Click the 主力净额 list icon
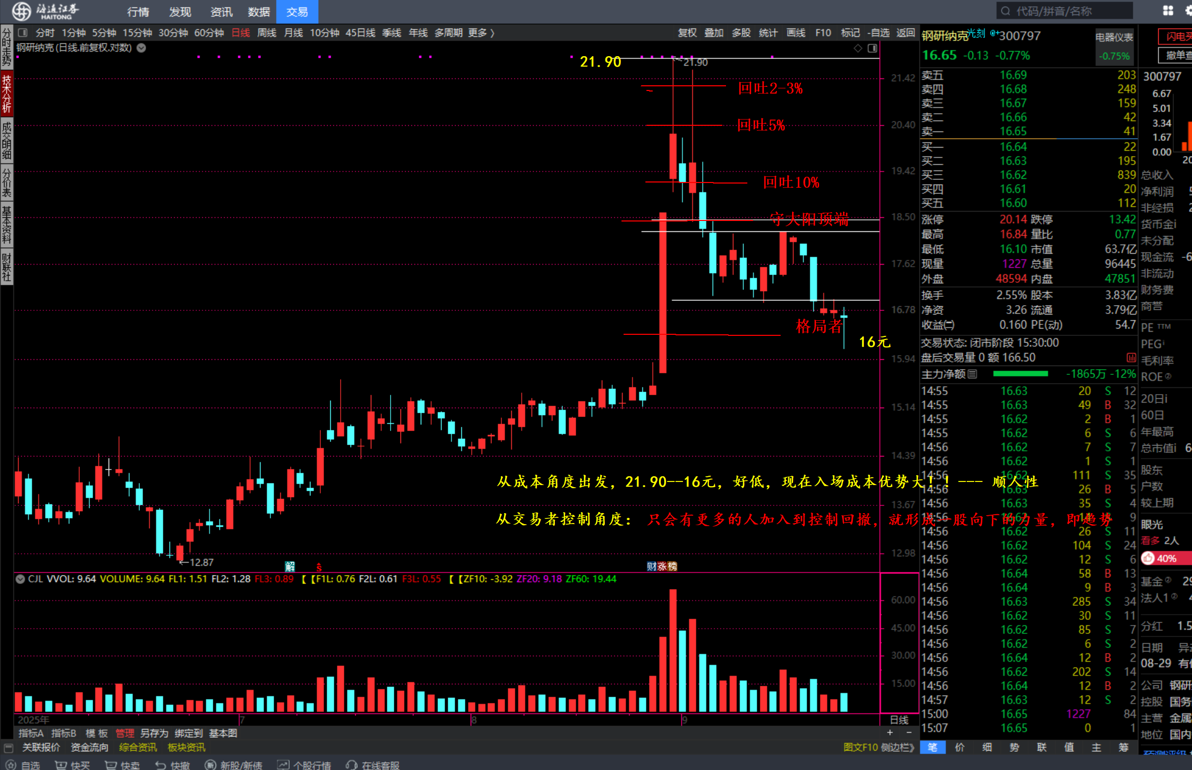 coord(973,374)
